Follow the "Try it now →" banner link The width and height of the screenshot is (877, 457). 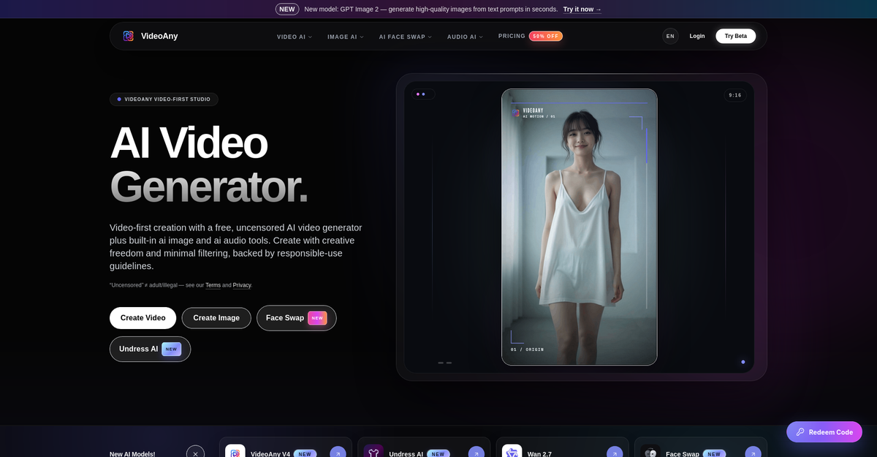(582, 9)
